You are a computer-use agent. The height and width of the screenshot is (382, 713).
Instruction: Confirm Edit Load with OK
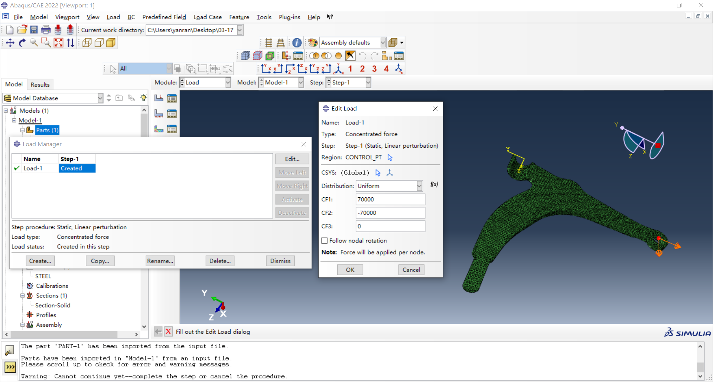(350, 270)
